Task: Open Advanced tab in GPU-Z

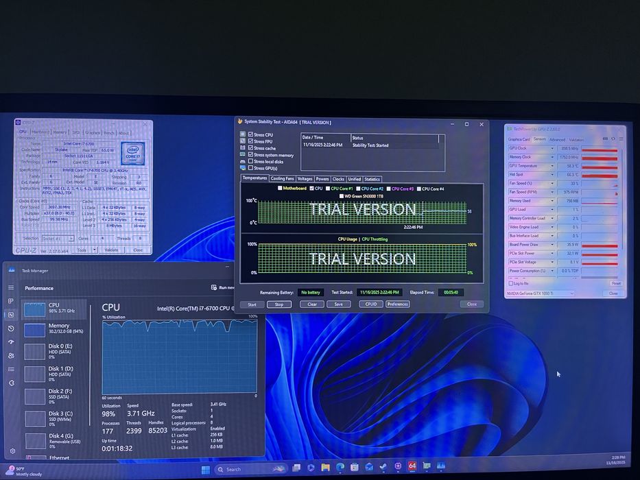Action: [x=557, y=140]
